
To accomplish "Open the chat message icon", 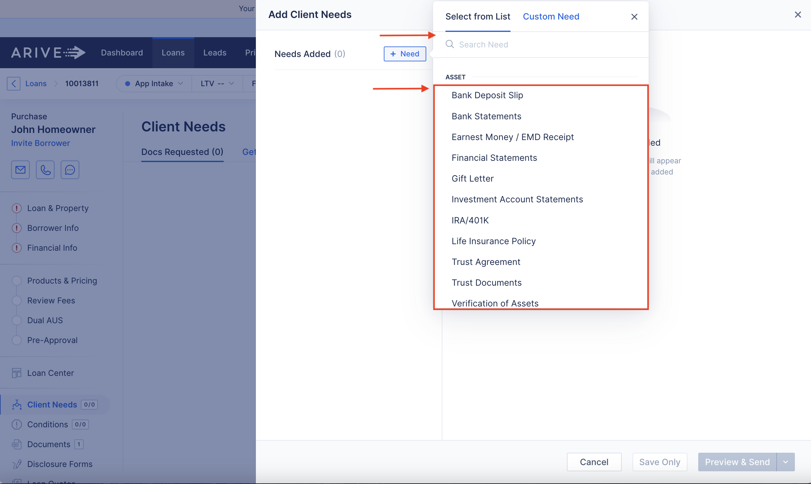I will click(x=70, y=169).
